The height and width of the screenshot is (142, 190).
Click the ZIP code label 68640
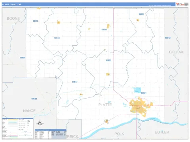click(x=34, y=99)
